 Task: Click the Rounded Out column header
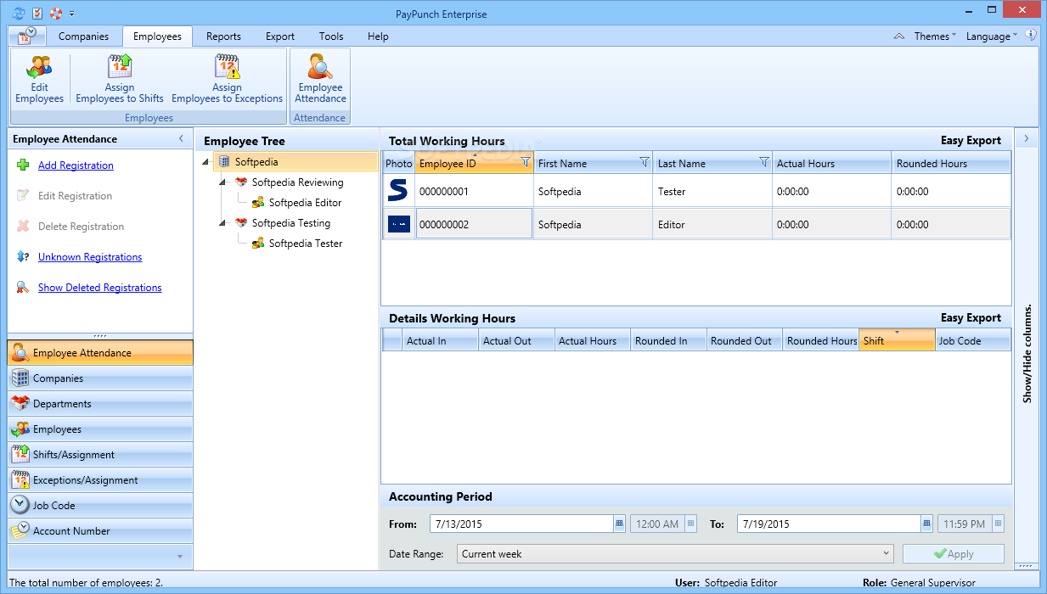pos(745,340)
